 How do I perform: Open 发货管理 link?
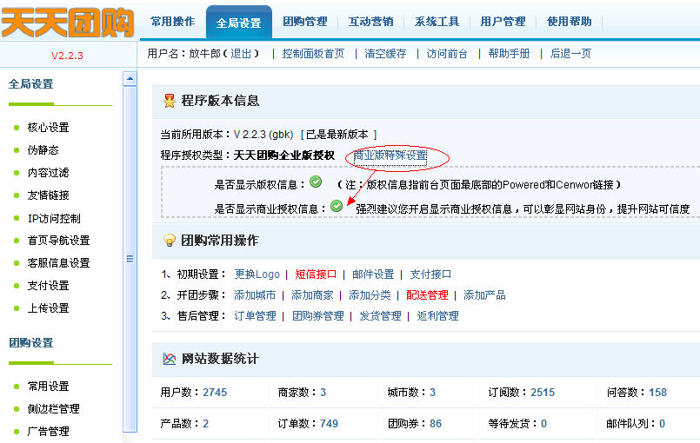pos(380,316)
